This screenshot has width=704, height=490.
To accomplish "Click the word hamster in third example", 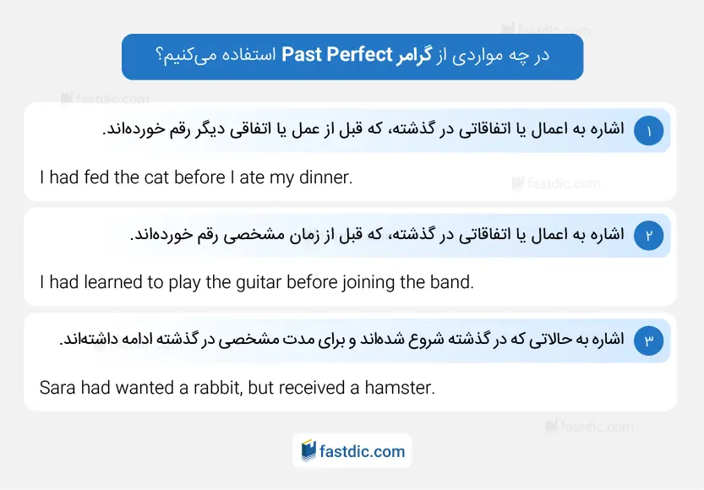I will click(400, 387).
